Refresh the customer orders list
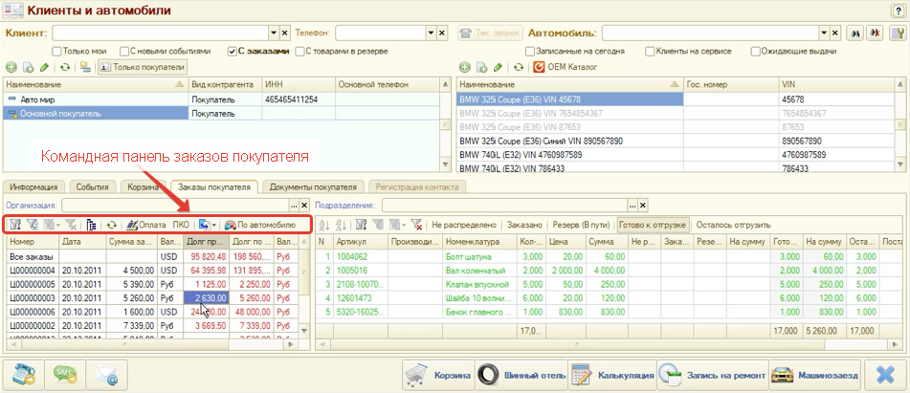 (111, 225)
